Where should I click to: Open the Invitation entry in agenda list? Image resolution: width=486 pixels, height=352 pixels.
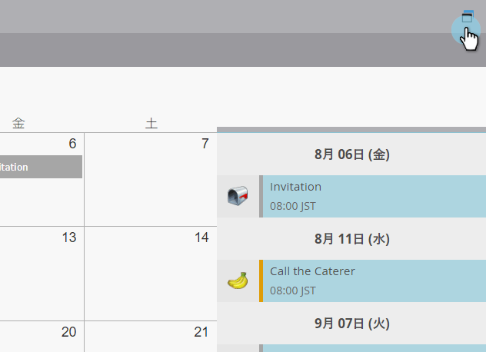(x=372, y=196)
